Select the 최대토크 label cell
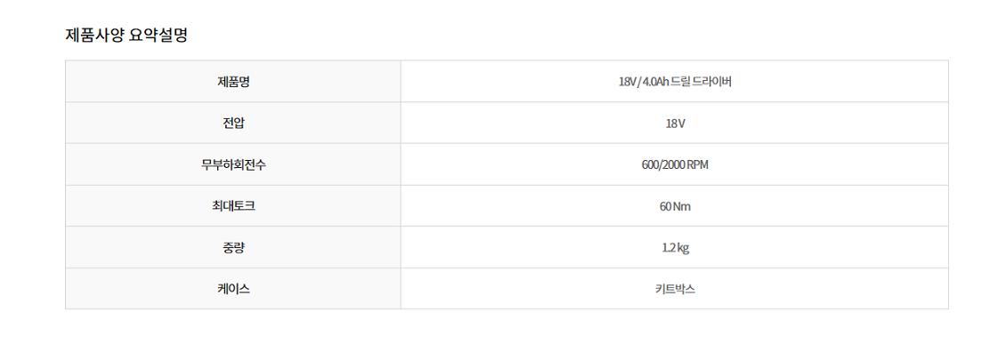 click(233, 205)
